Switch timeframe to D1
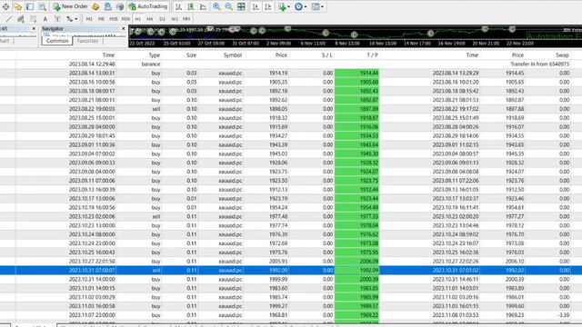The width and height of the screenshot is (582, 327). click(x=162, y=18)
